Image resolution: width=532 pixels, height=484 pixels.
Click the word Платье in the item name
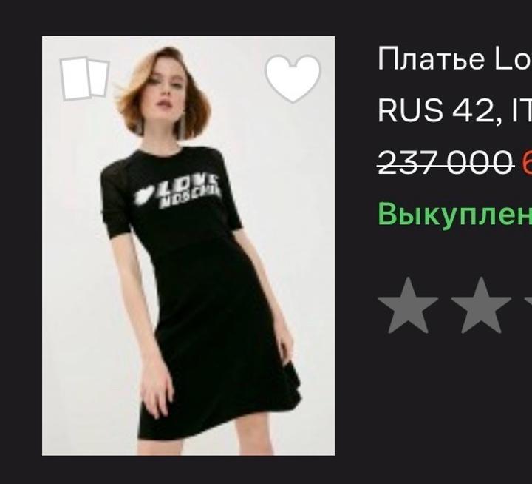[x=431, y=59]
